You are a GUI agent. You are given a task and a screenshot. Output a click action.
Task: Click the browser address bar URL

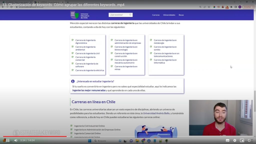(x=31, y=7)
